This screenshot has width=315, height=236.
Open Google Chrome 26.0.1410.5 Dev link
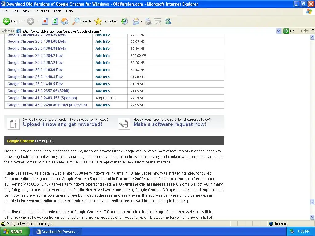pyautogui.click(x=35, y=84)
